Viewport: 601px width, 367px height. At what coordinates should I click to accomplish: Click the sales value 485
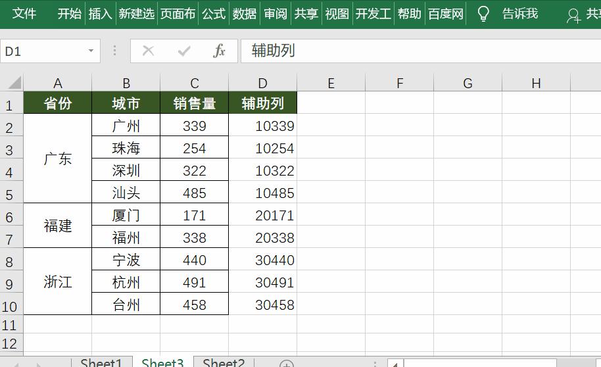(195, 192)
